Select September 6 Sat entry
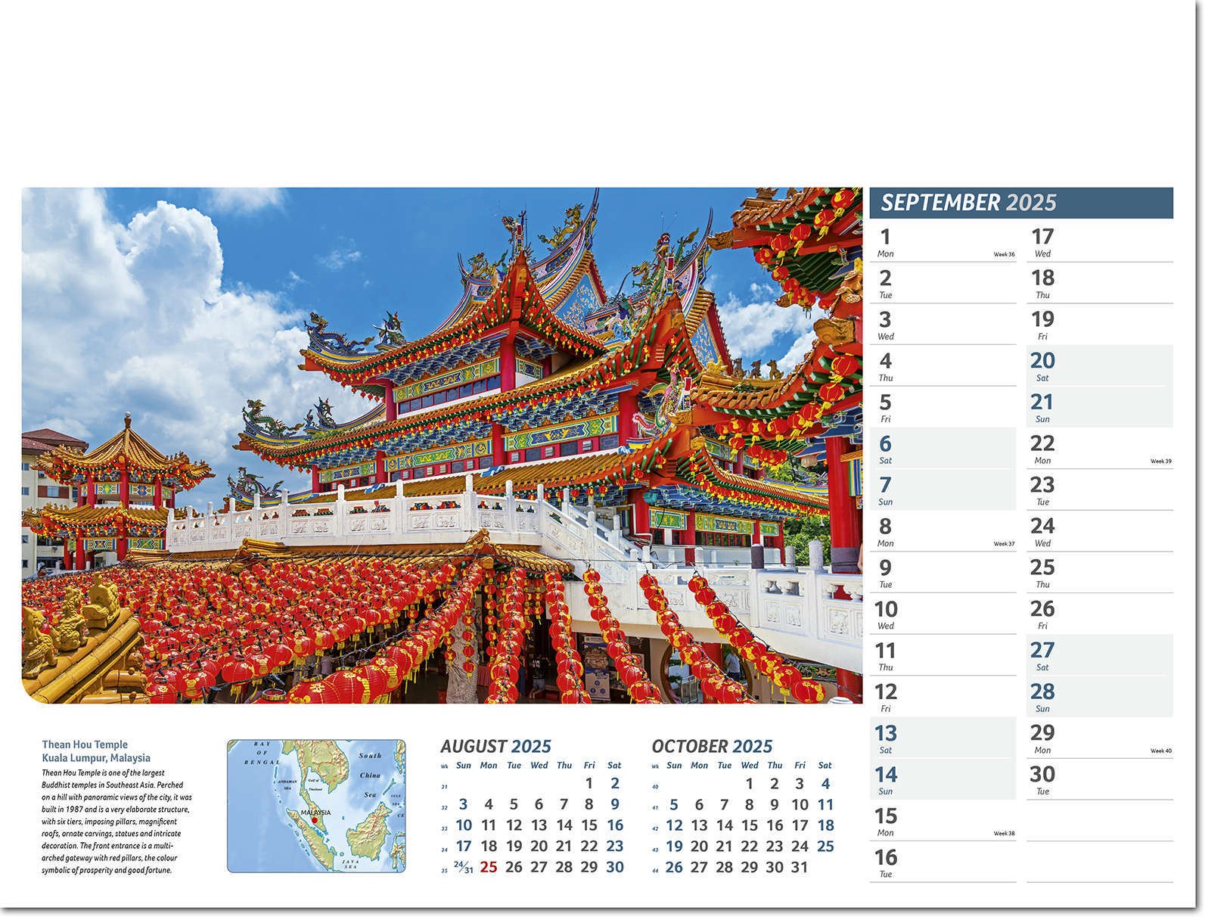This screenshot has height=917, width=1205. (943, 449)
